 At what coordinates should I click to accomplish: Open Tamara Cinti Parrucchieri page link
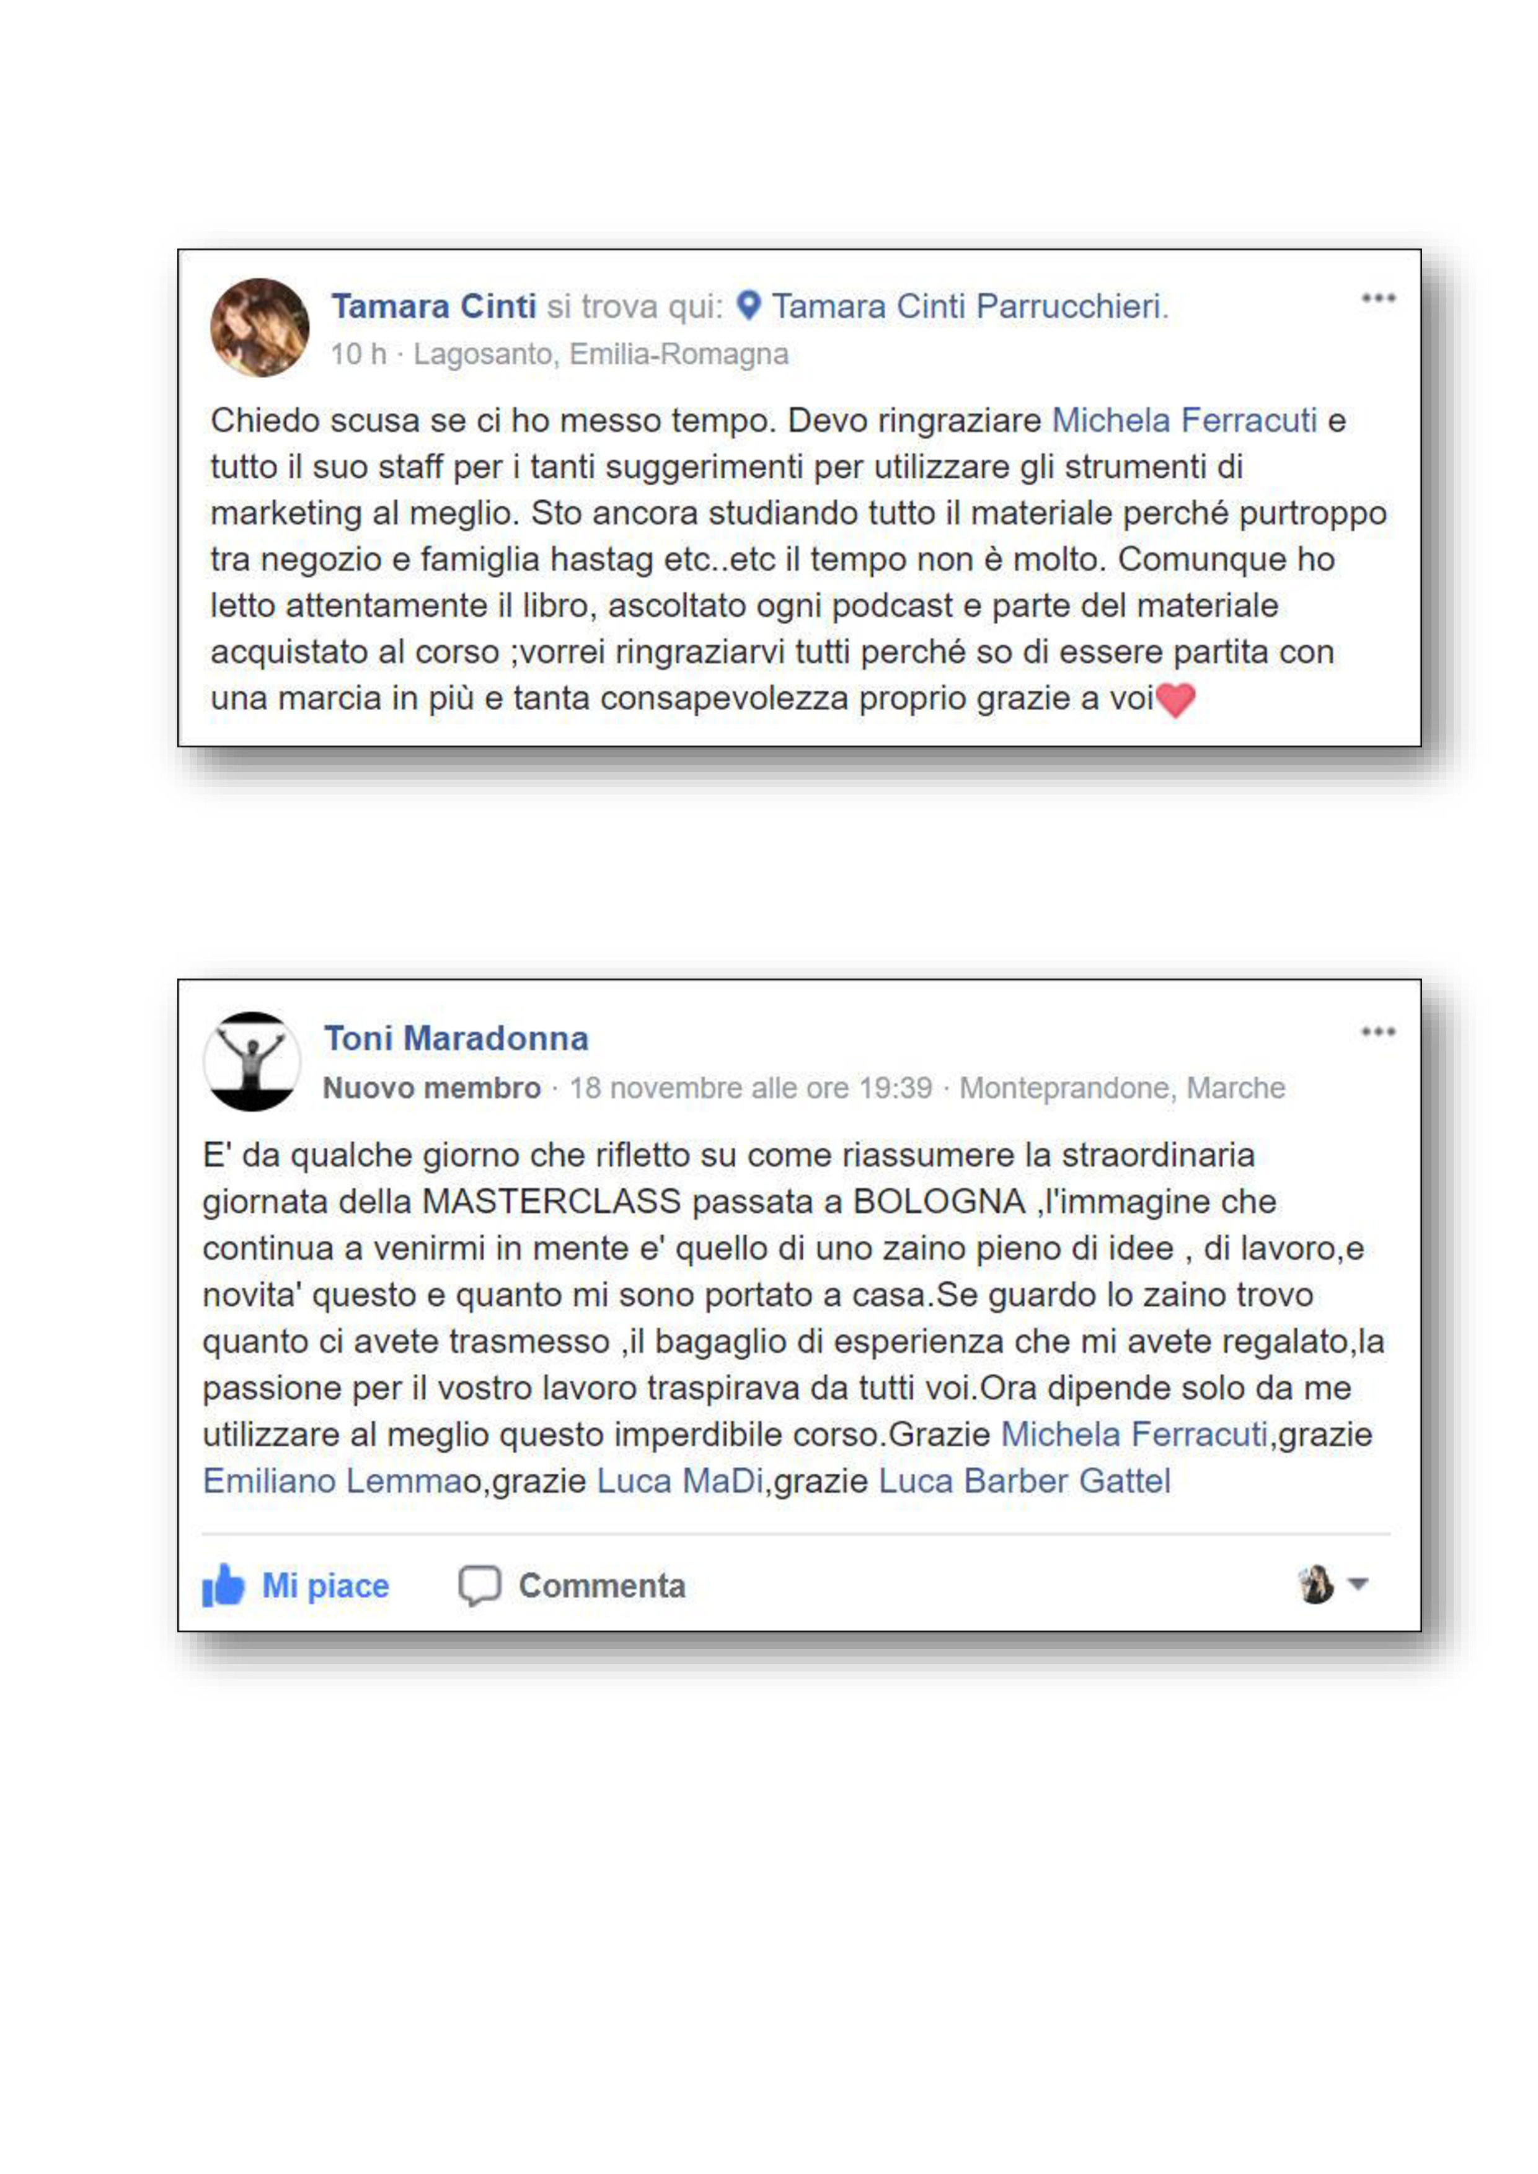(x=970, y=306)
